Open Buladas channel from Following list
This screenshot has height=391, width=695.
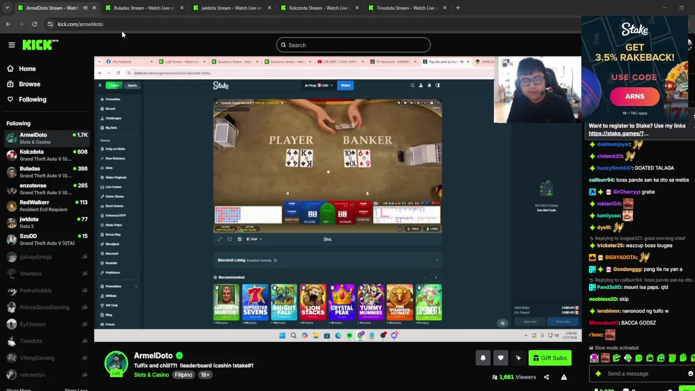pos(47,172)
